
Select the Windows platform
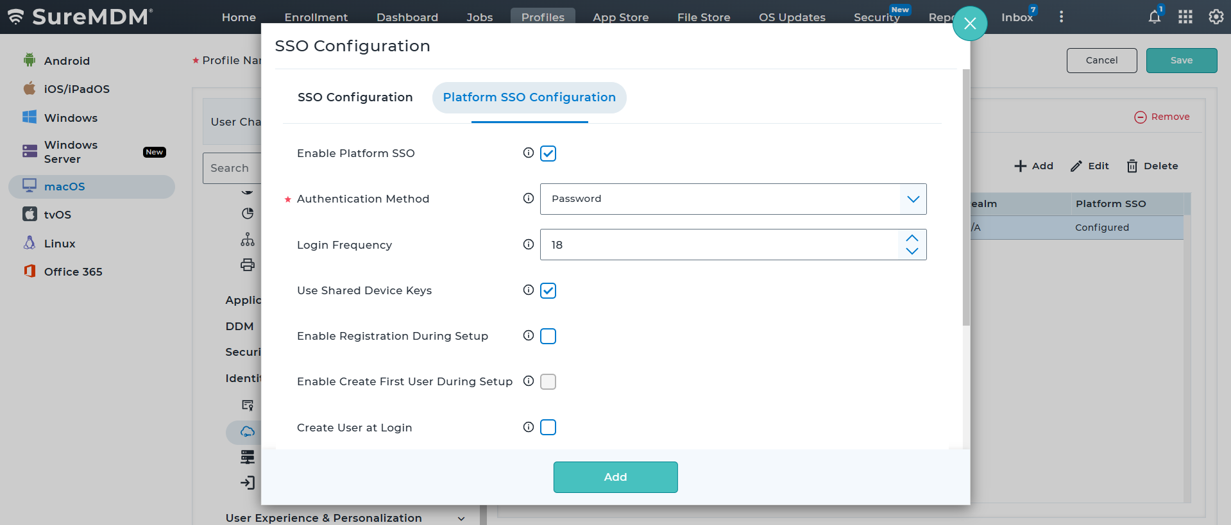coord(71,118)
